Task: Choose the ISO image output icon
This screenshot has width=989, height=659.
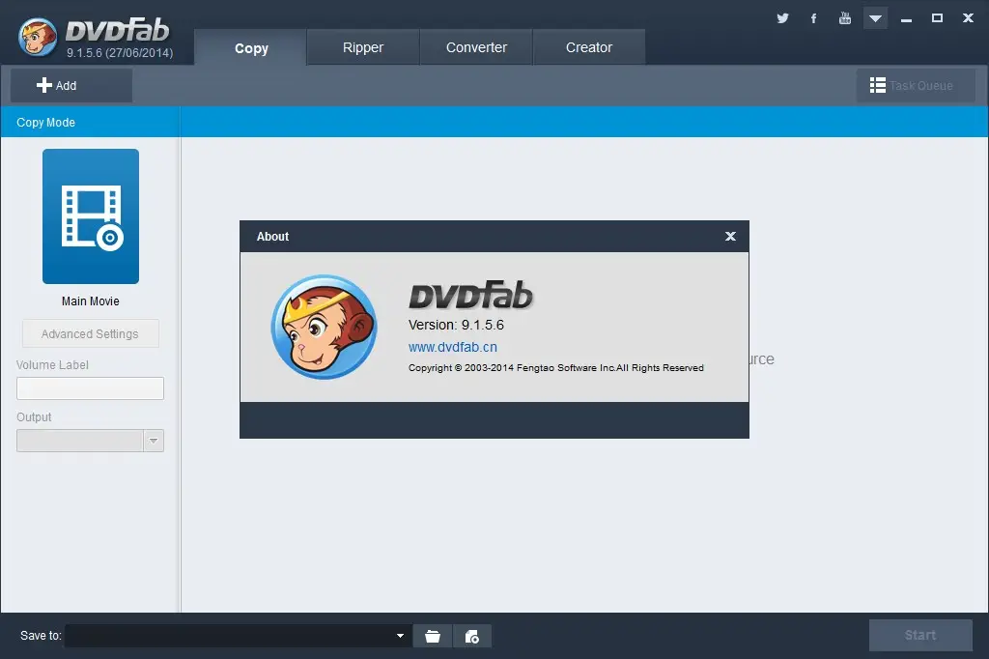Action: click(x=471, y=636)
